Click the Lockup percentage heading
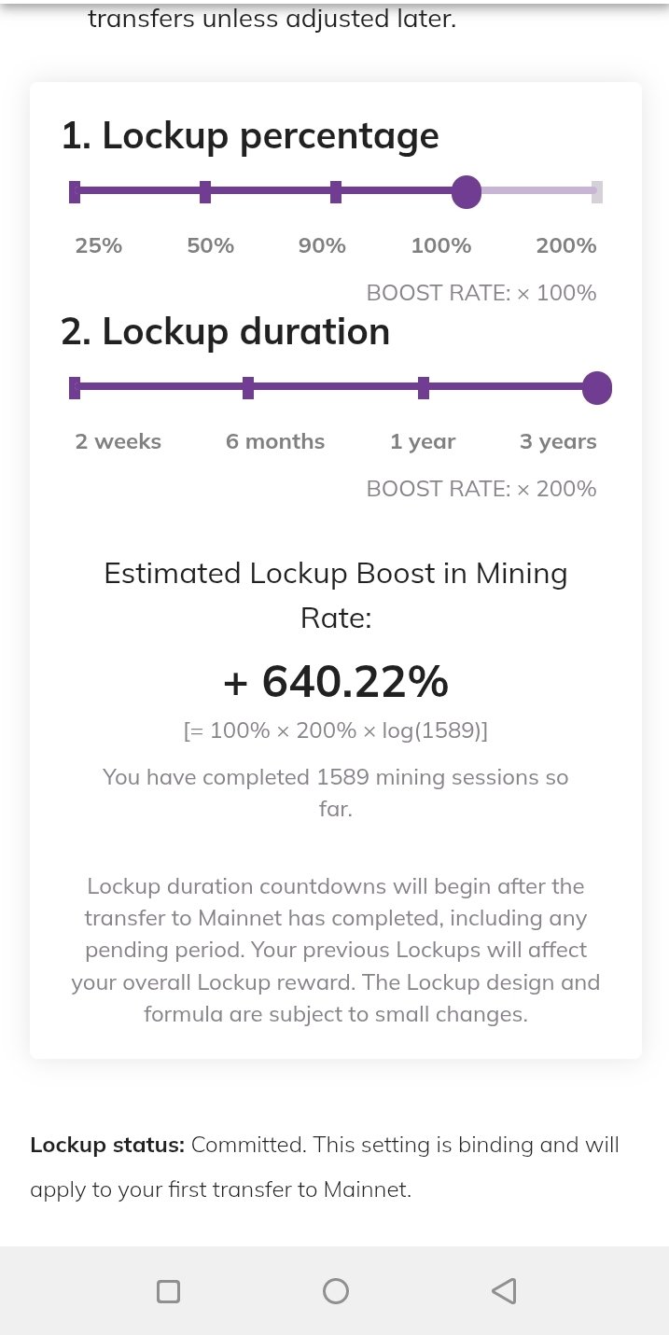Viewport: 669px width, 1335px height. [x=250, y=136]
